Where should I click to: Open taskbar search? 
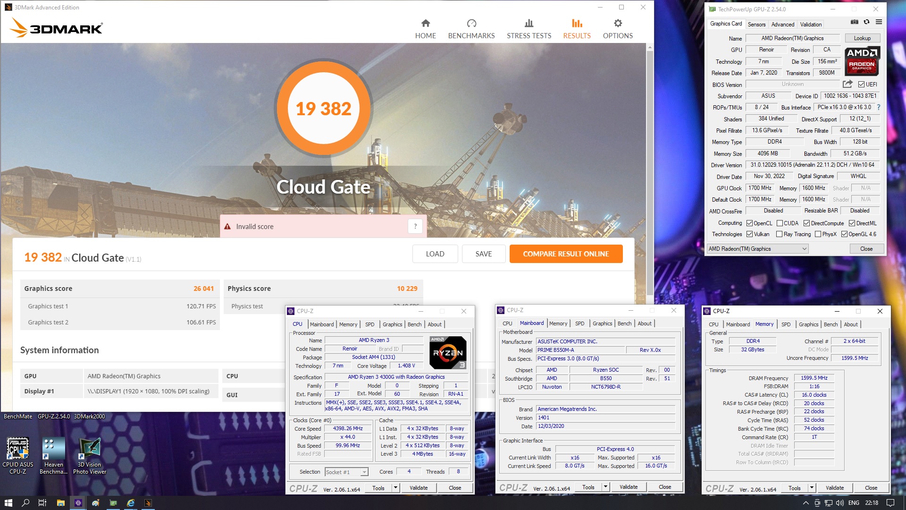pos(25,503)
